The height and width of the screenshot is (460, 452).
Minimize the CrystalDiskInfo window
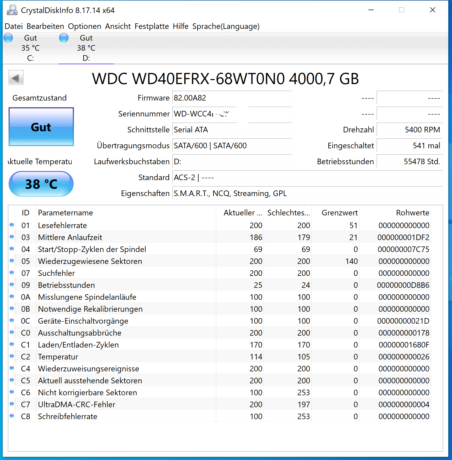371,10
